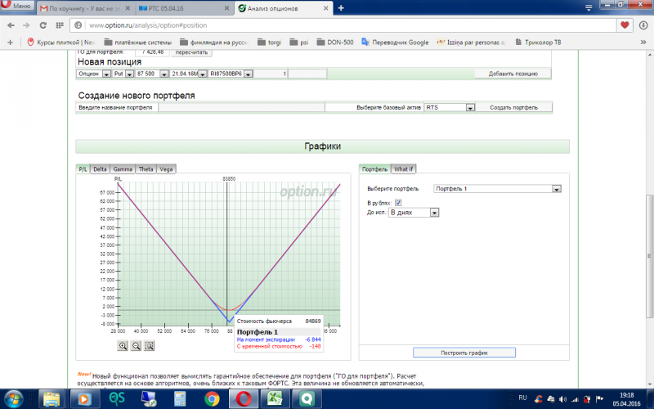Close the Анализ опционов tab
Viewport: 654px width, 409px height.
pos(325,8)
